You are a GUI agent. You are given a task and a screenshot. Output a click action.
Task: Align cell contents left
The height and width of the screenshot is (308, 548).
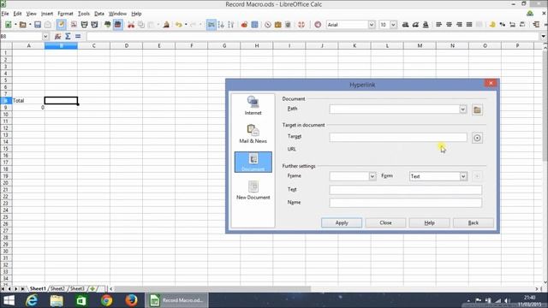[438, 25]
